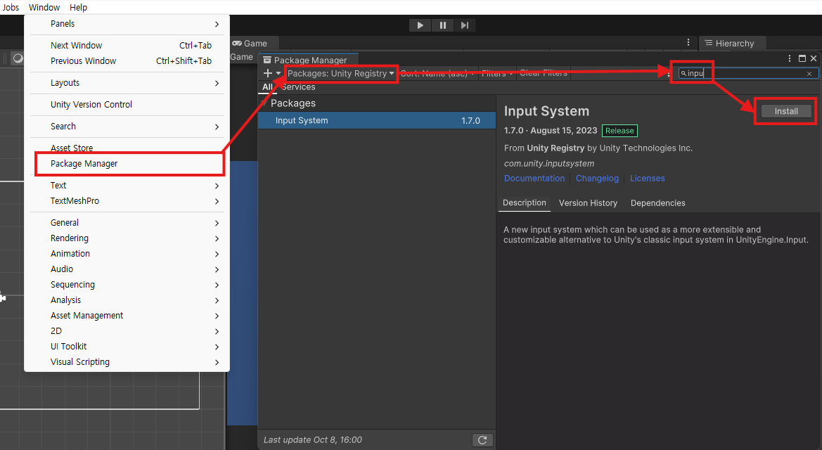Switch to the Description tab

pyautogui.click(x=525, y=203)
